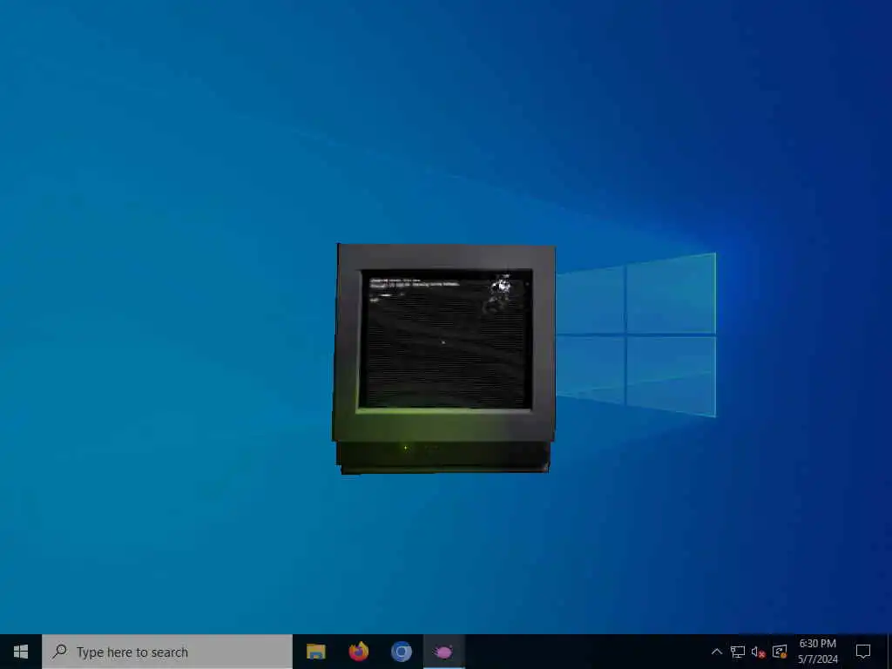892x669 pixels.
Task: Click the muted volume speaker icon
Action: coord(758,652)
